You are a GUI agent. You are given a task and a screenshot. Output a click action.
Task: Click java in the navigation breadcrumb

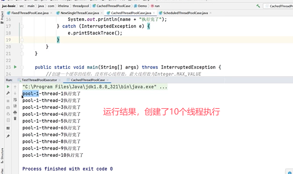(41, 6)
